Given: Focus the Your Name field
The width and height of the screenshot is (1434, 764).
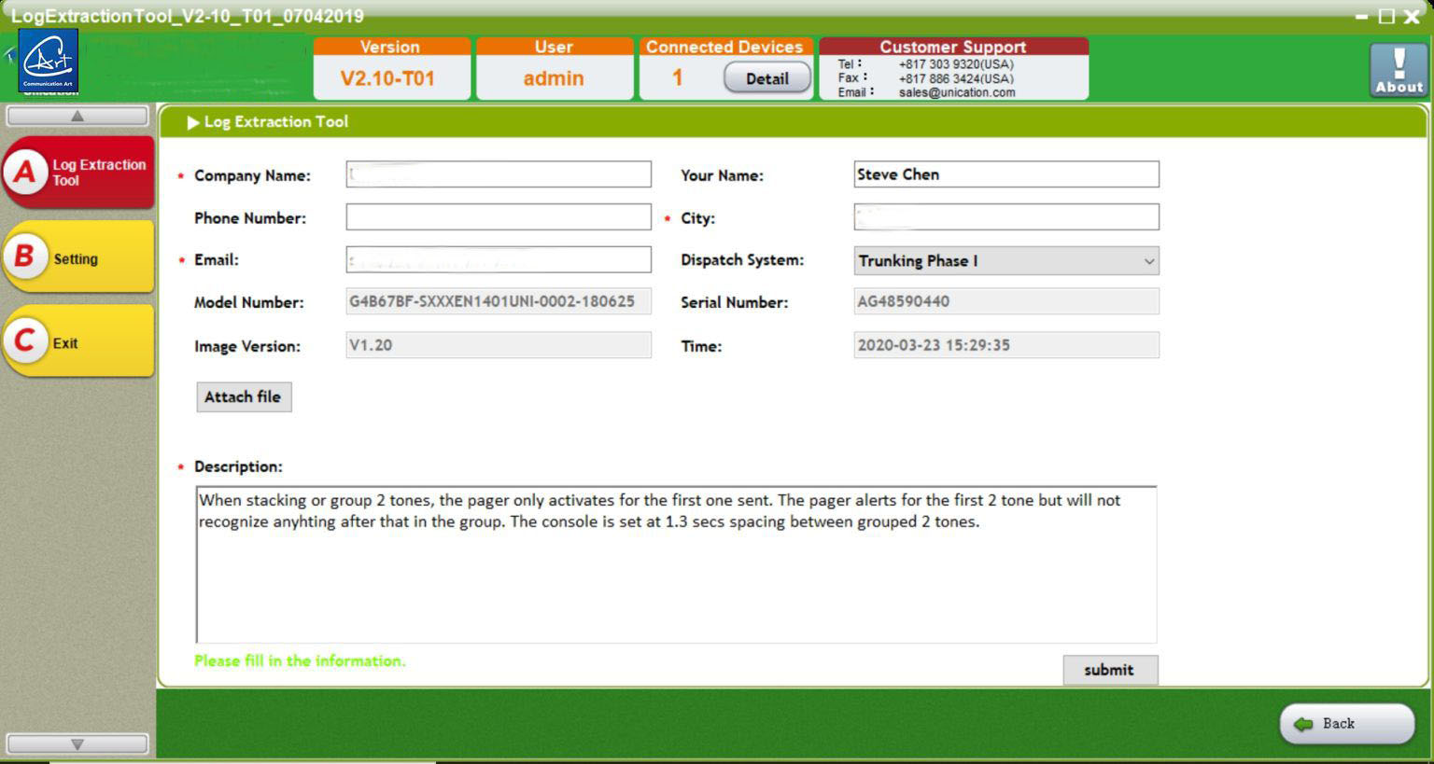Looking at the screenshot, I should point(1006,174).
